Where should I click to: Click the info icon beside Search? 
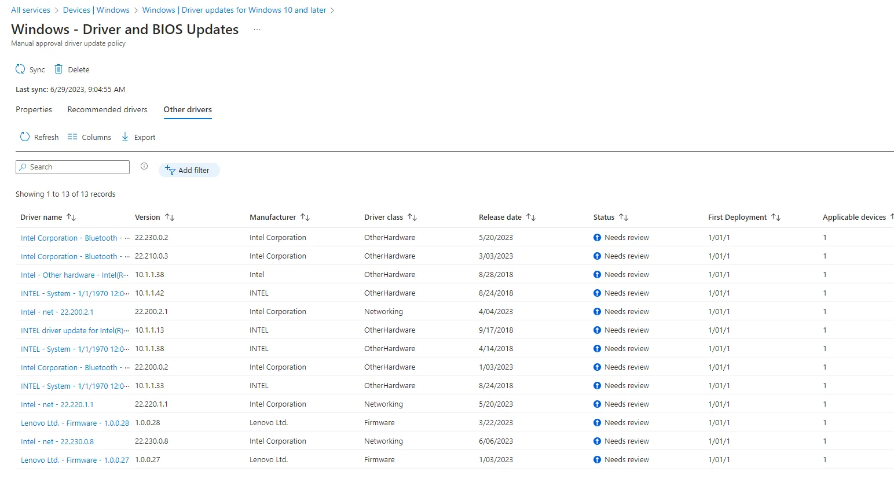point(144,167)
